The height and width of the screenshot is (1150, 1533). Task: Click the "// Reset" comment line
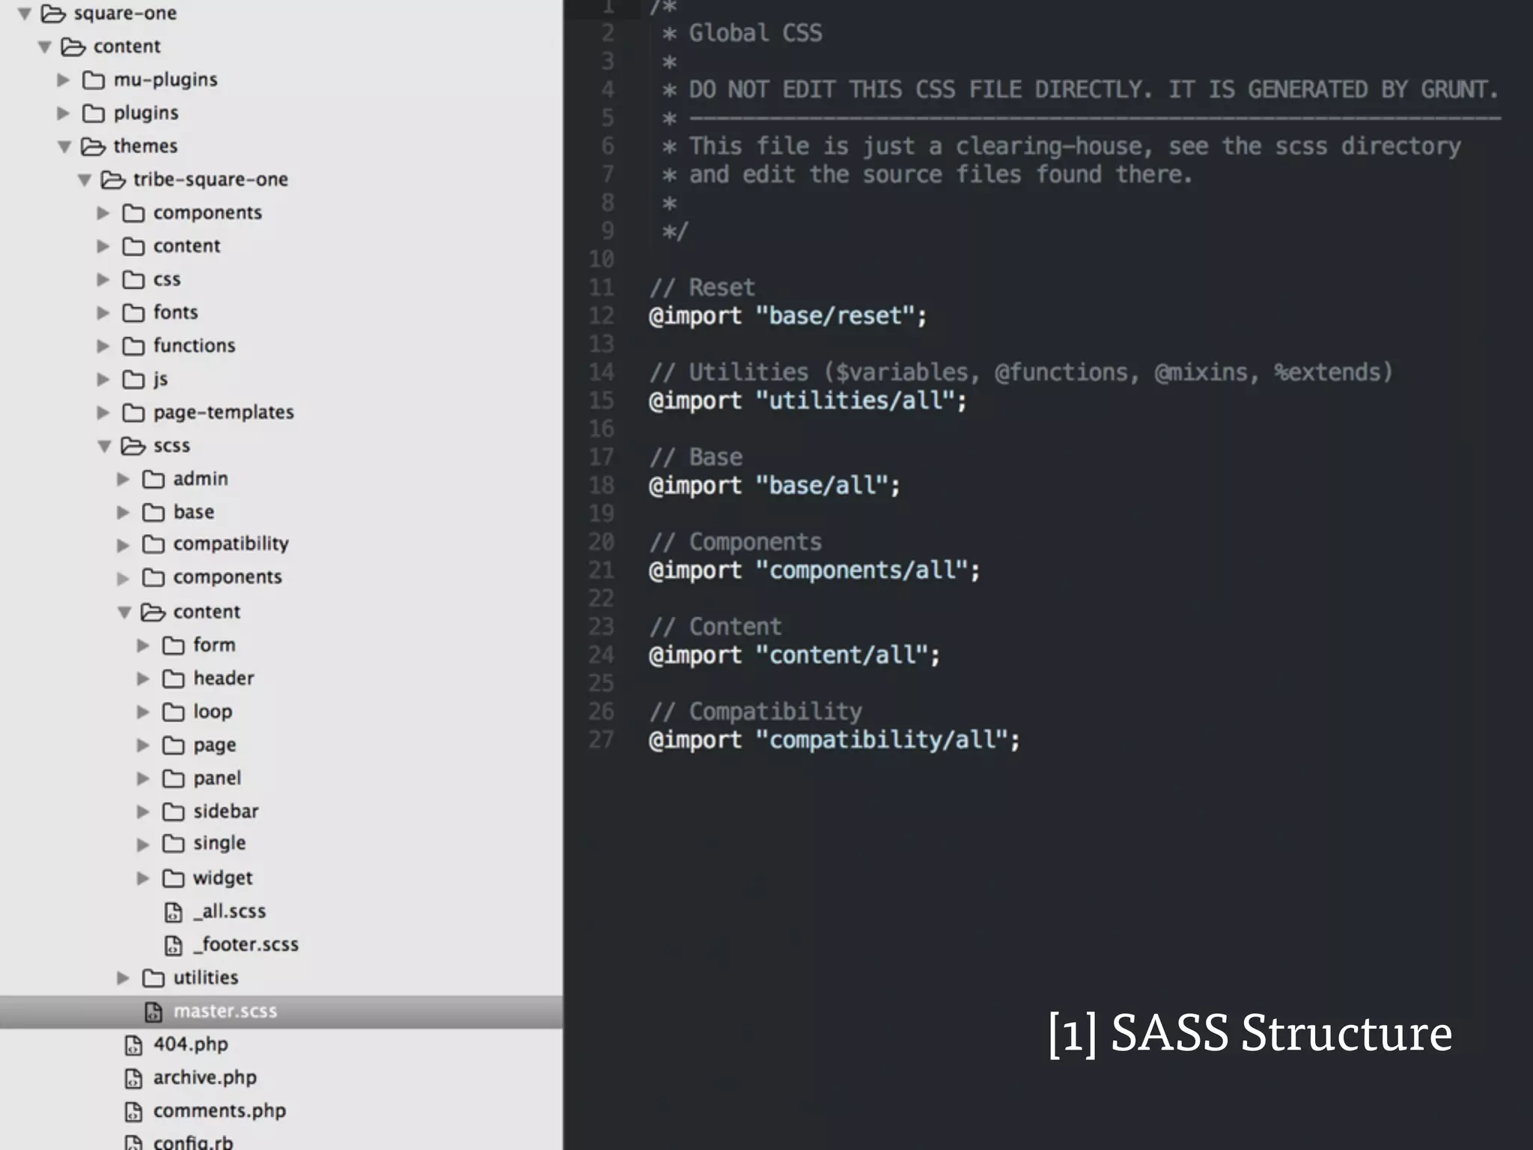tap(702, 287)
